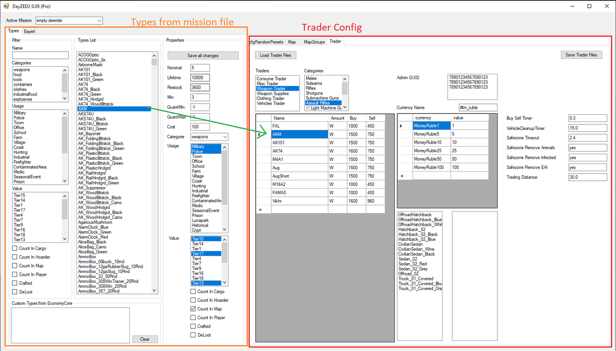Click the Buy column header
Viewport: 616px width, 351px height.
pos(356,118)
